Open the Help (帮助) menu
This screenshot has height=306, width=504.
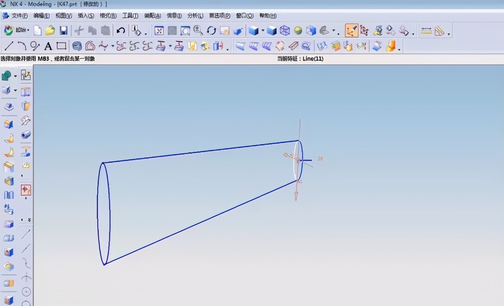pyautogui.click(x=267, y=16)
